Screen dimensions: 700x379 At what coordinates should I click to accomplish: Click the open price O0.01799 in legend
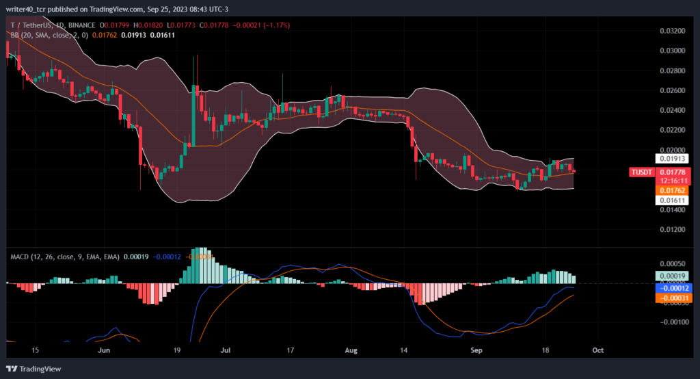114,25
